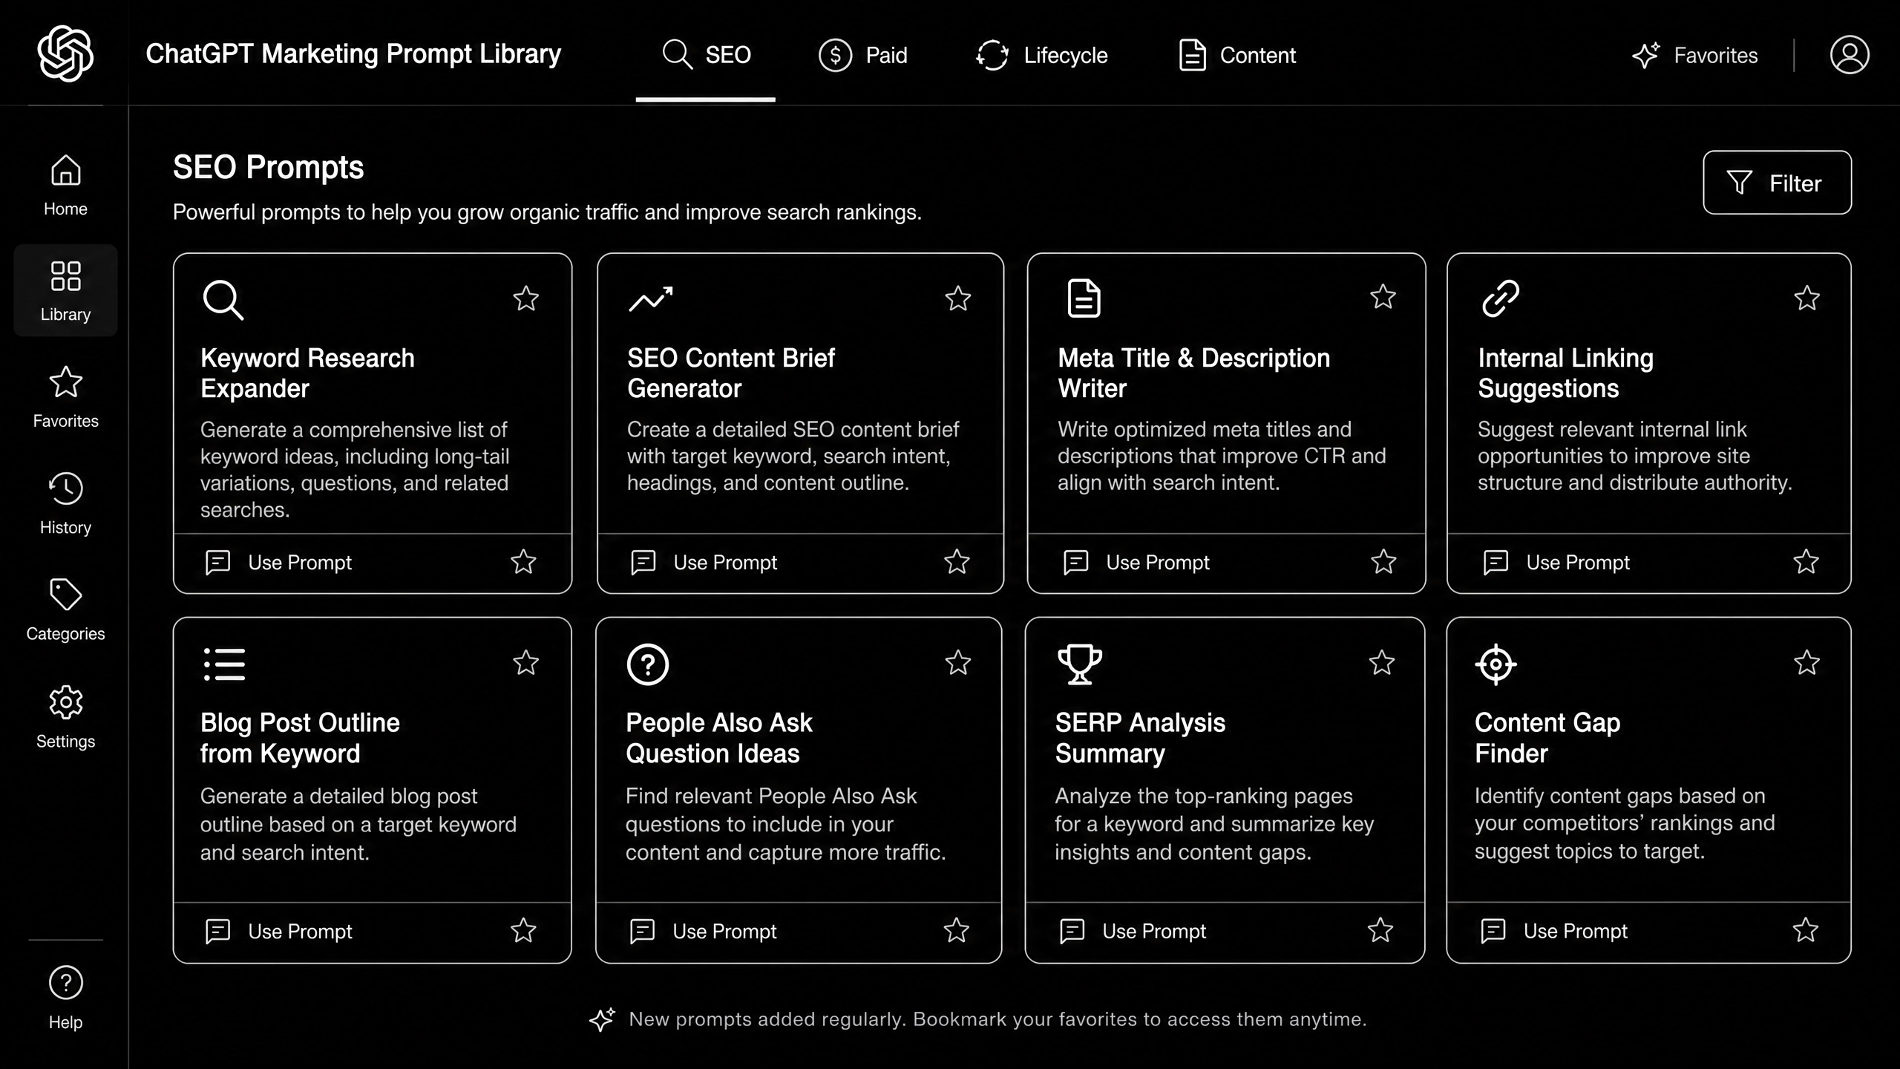Star Internal Linking Suggestions card top-right
The height and width of the screenshot is (1069, 1900).
1806,298
